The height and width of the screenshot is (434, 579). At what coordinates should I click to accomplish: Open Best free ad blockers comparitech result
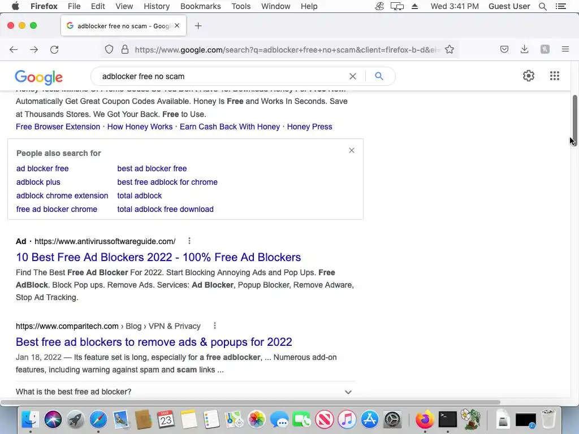[154, 342]
